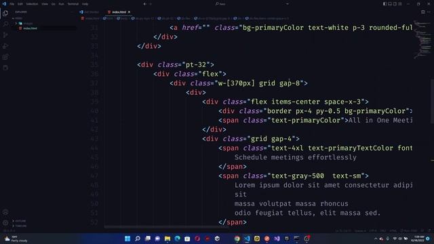Click the Go Back arrow in title bar
This screenshot has width=434, height=244.
click(x=144, y=4)
